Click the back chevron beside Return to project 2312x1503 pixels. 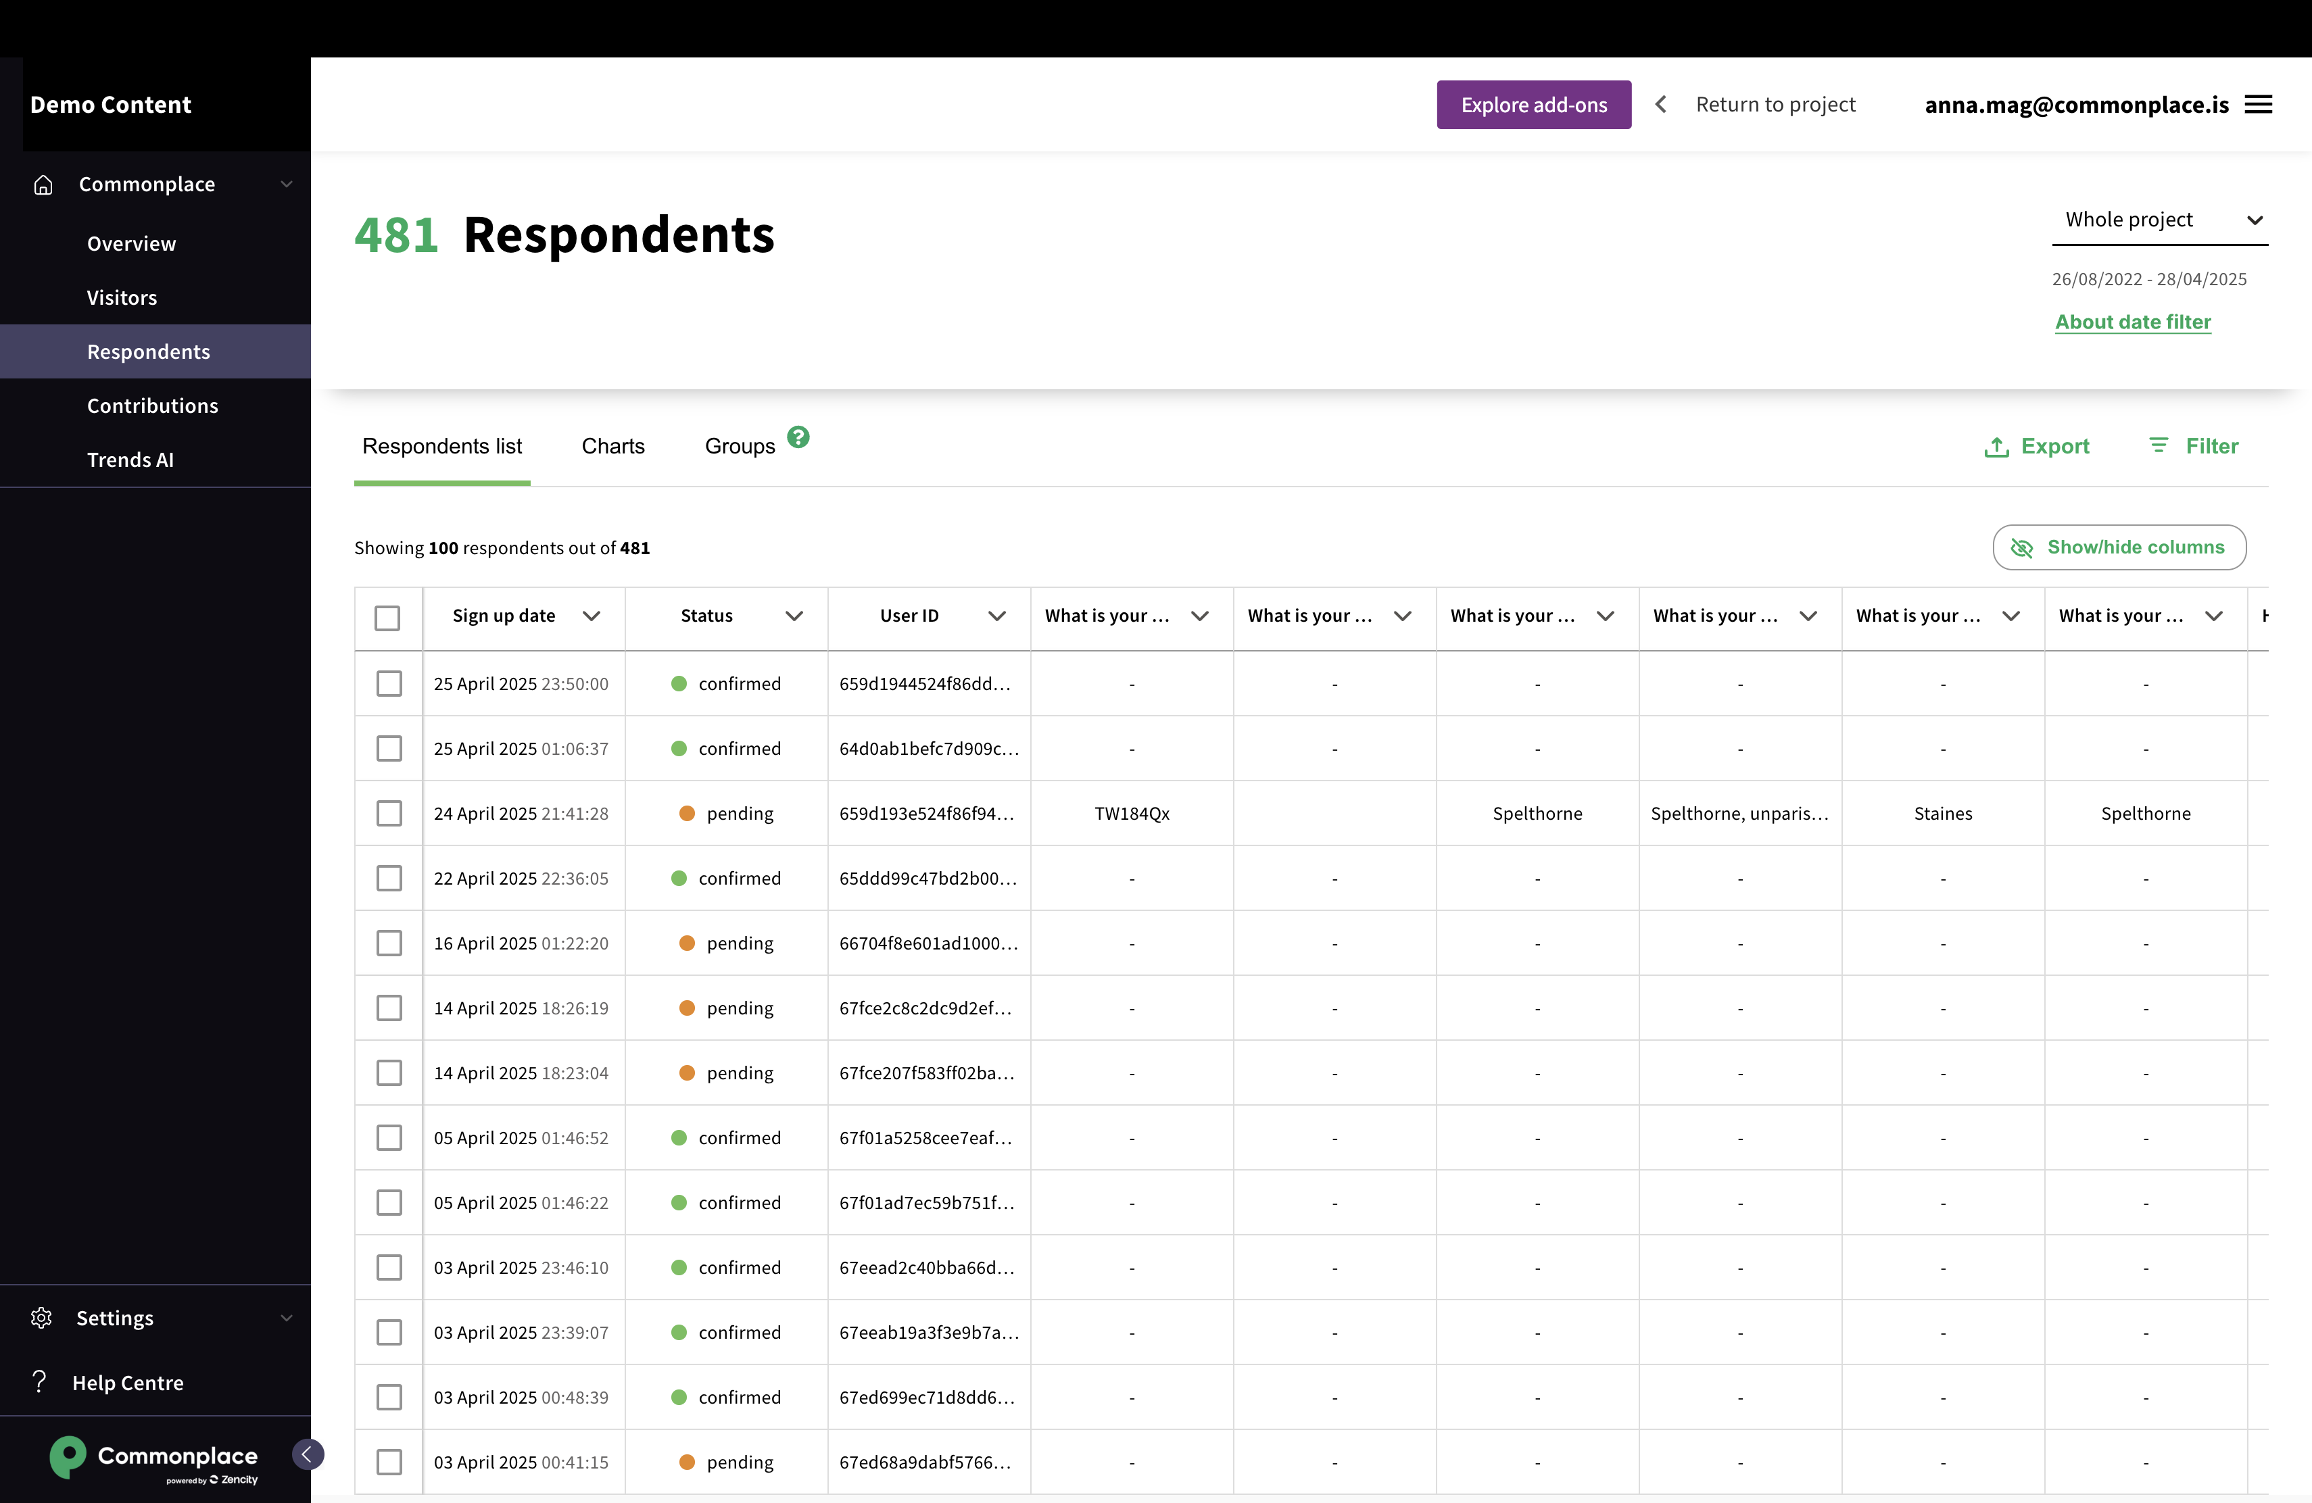tap(1661, 105)
